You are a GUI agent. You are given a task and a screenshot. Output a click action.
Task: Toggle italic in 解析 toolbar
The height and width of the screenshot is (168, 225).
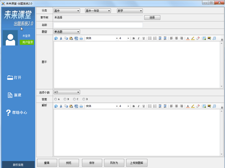pos(139,106)
